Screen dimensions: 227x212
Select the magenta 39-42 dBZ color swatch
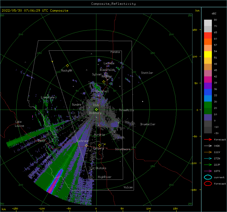208,80
